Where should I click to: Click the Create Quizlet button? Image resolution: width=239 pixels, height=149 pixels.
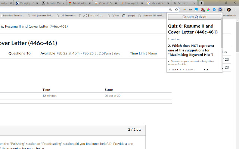pyautogui.click(x=194, y=17)
